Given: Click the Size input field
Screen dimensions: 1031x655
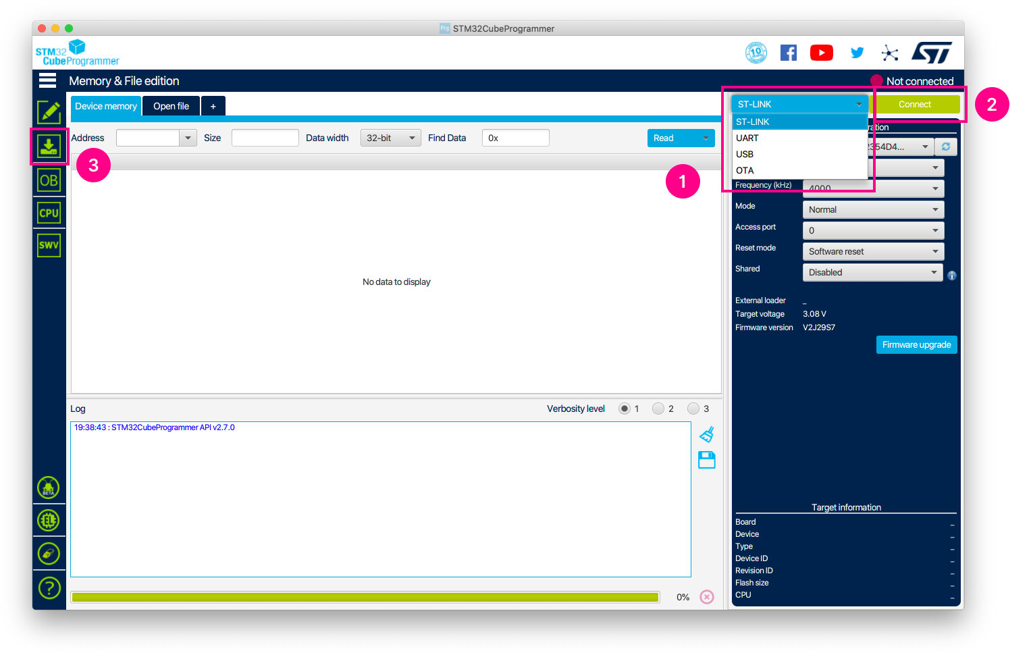Looking at the screenshot, I should pos(265,138).
